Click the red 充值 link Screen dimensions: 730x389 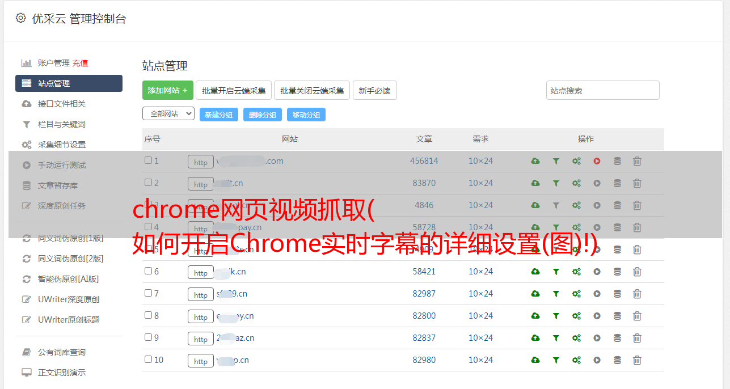click(x=80, y=63)
